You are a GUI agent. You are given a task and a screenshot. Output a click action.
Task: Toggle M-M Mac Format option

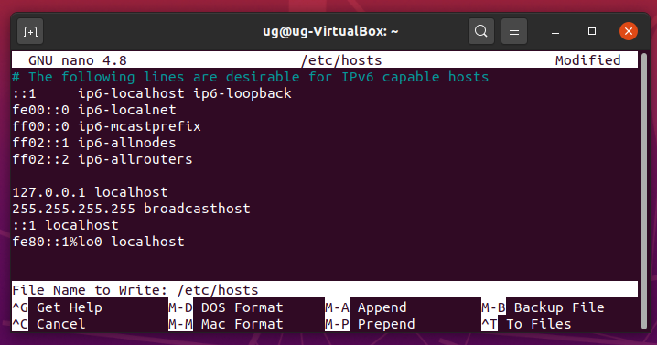pyautogui.click(x=226, y=324)
